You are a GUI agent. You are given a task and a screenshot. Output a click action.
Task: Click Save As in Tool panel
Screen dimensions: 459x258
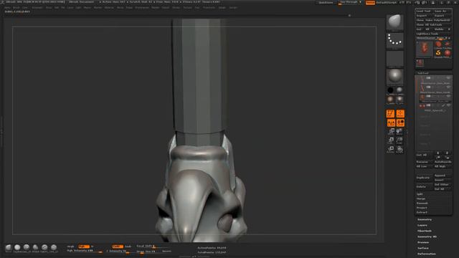[442, 11]
